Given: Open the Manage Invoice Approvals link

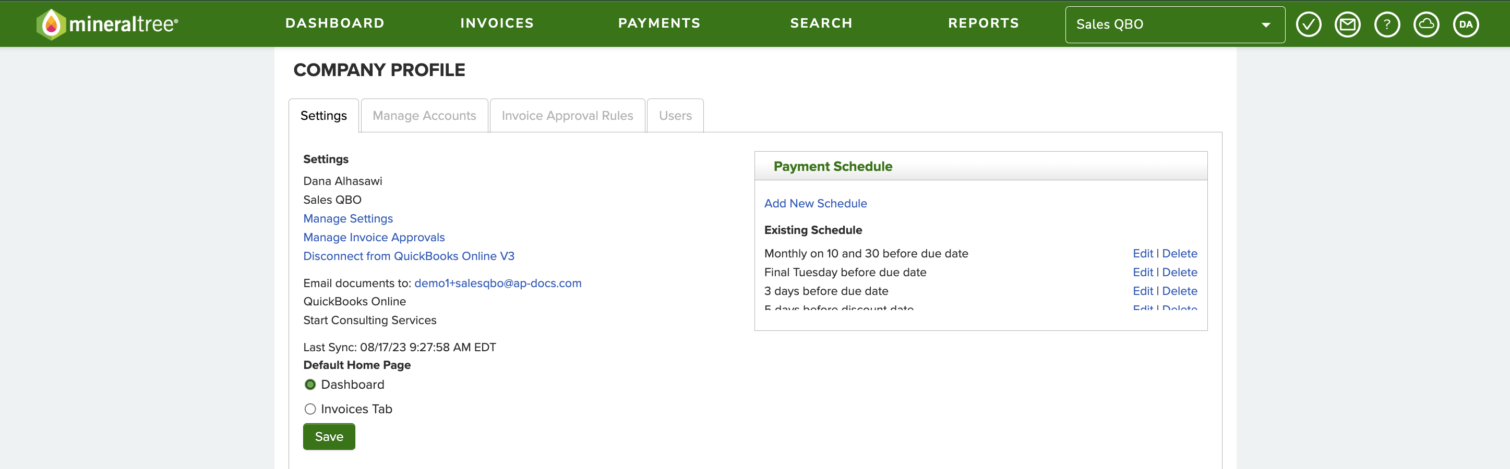Looking at the screenshot, I should (x=374, y=237).
